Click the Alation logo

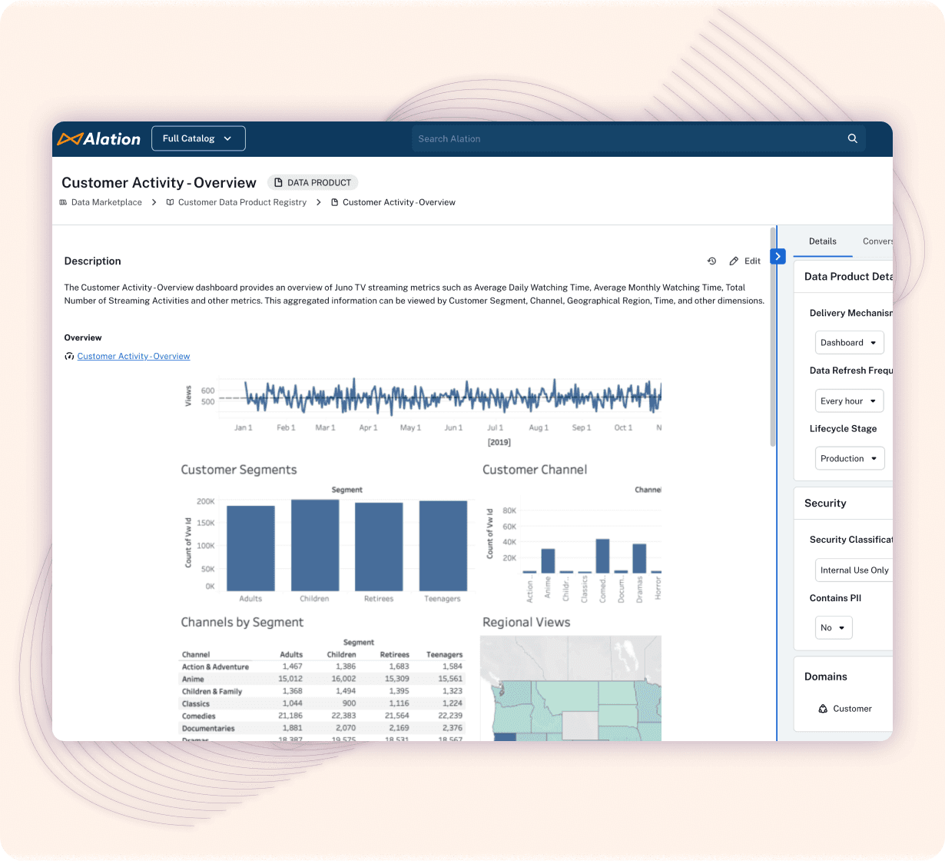tap(98, 138)
